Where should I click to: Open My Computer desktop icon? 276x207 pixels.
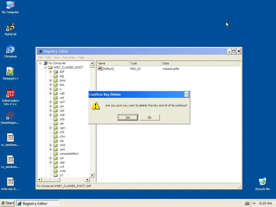point(10,7)
